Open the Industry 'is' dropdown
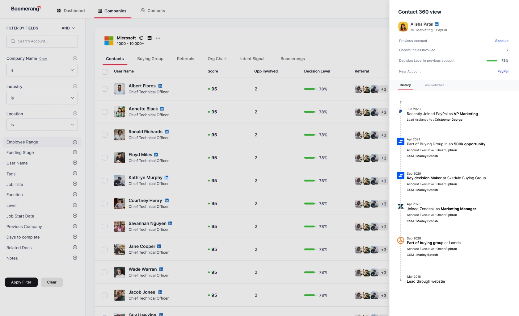The width and height of the screenshot is (519, 316). tap(42, 98)
